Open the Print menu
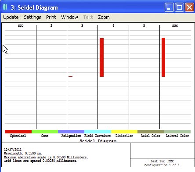 point(51,17)
